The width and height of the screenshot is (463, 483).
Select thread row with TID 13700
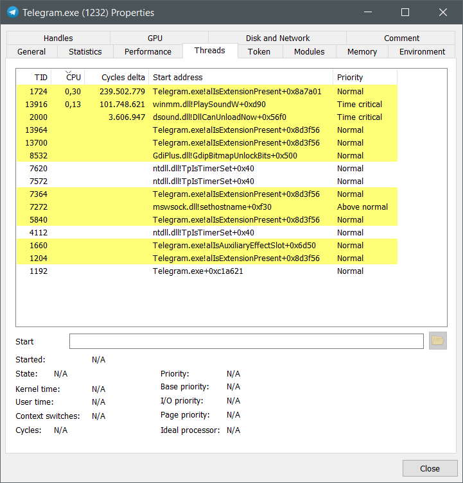click(207, 143)
